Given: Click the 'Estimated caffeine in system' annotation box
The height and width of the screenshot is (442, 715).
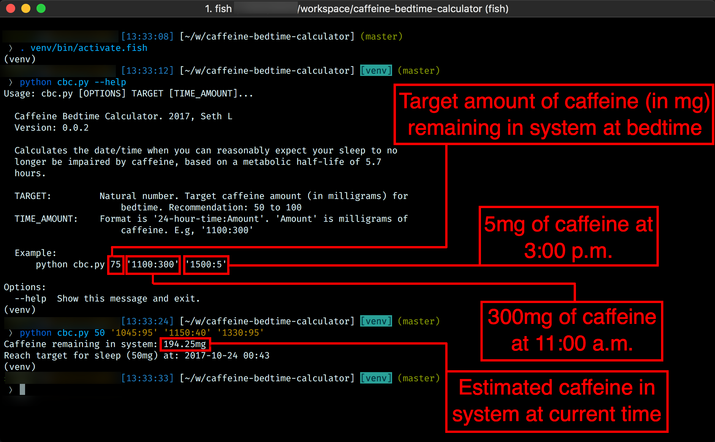Looking at the screenshot, I should 557,401.
